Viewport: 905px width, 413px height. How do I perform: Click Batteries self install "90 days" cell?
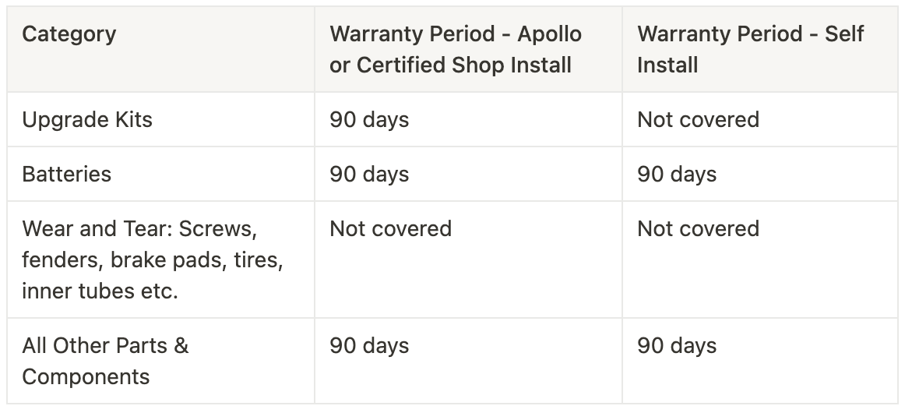tap(677, 175)
